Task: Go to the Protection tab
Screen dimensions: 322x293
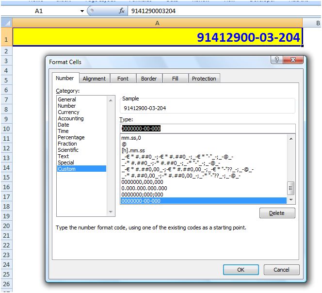Action: [204, 79]
